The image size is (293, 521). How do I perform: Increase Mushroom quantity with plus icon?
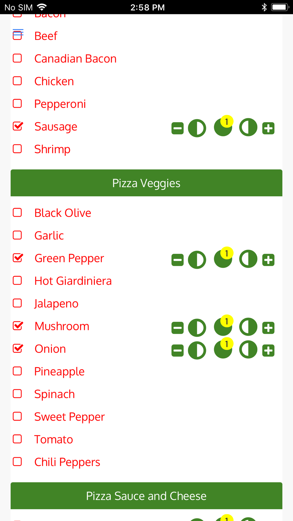[x=268, y=328]
